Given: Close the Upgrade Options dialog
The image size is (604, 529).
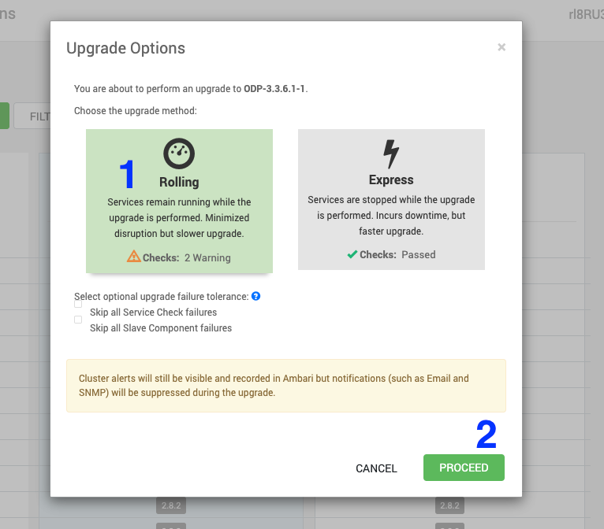Looking at the screenshot, I should click(x=501, y=47).
